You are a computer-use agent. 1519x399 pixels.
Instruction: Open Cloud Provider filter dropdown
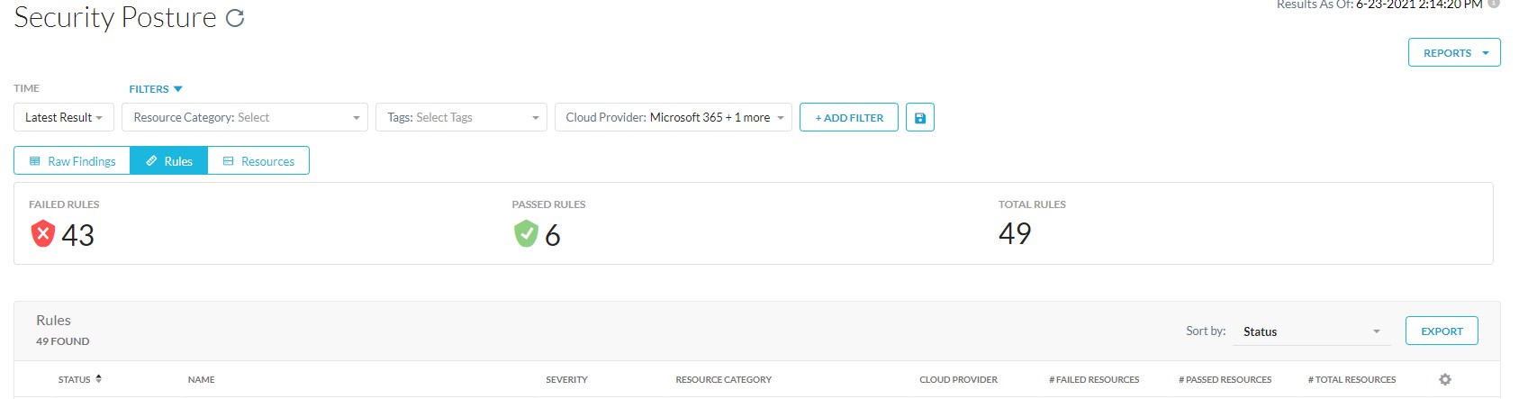coord(674,118)
